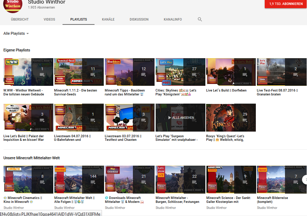Screen dimensions: 307x216
Task: Open the Übersicht tab
Action: coord(20,20)
